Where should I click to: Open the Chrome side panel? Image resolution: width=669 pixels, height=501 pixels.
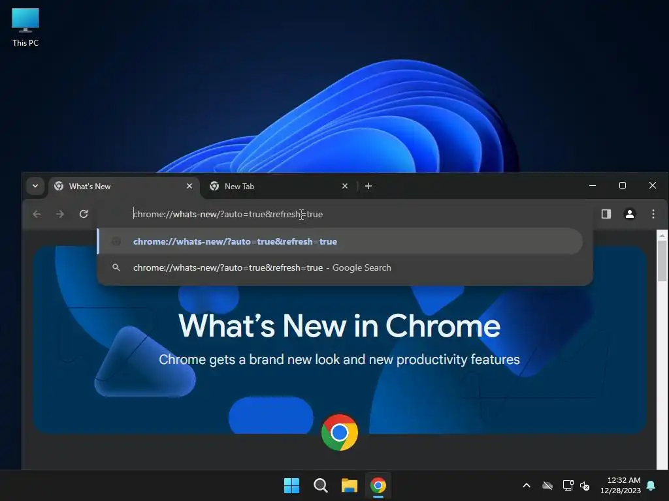point(606,214)
